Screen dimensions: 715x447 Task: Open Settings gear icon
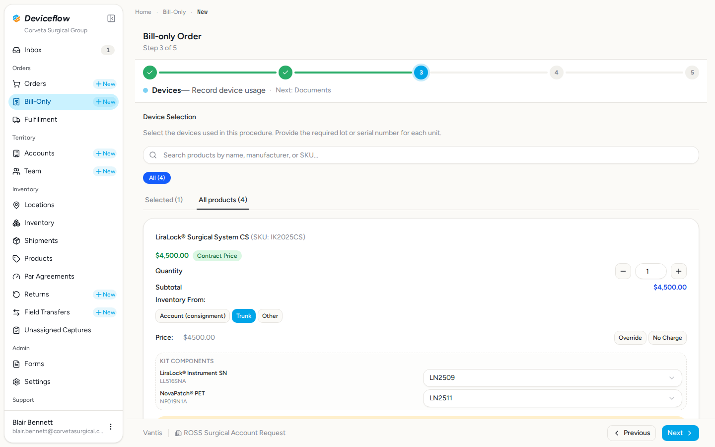[16, 382]
